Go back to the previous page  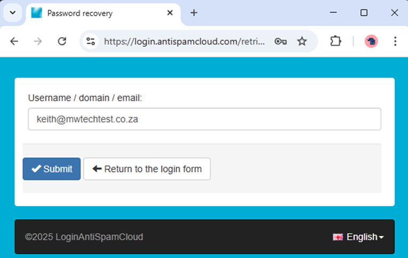pyautogui.click(x=14, y=41)
